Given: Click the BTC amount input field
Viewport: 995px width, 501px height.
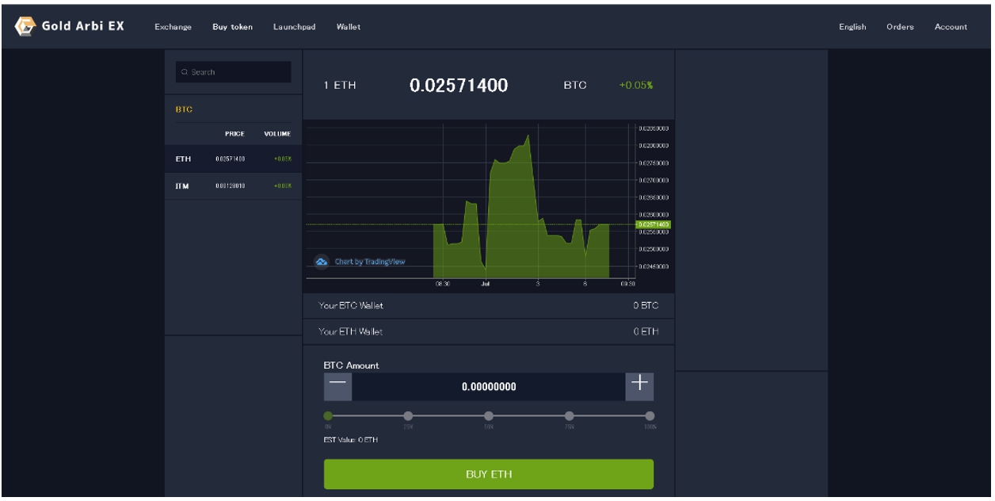Looking at the screenshot, I should pyautogui.click(x=488, y=387).
